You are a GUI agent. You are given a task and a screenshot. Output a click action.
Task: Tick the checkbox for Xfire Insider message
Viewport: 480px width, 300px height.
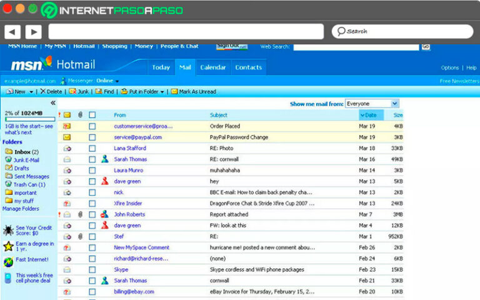[x=92, y=204]
